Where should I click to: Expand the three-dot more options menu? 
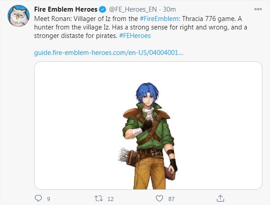click(257, 9)
